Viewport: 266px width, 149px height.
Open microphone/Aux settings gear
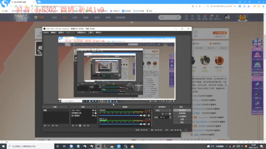coord(149,124)
